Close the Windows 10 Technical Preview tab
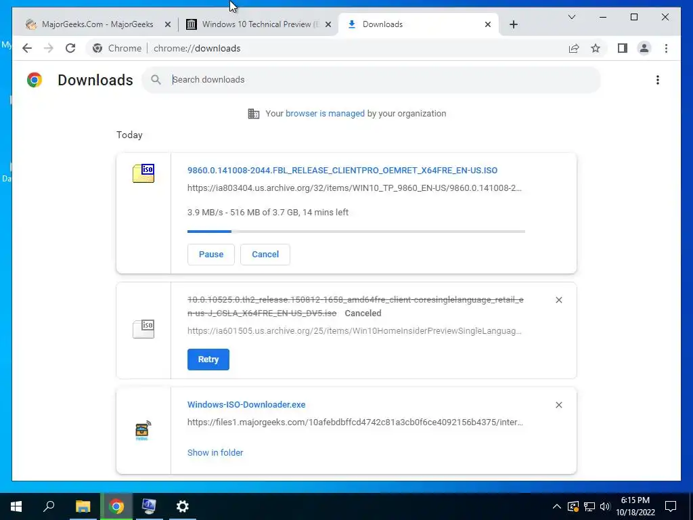Viewport: 693px width, 520px height. [x=328, y=24]
